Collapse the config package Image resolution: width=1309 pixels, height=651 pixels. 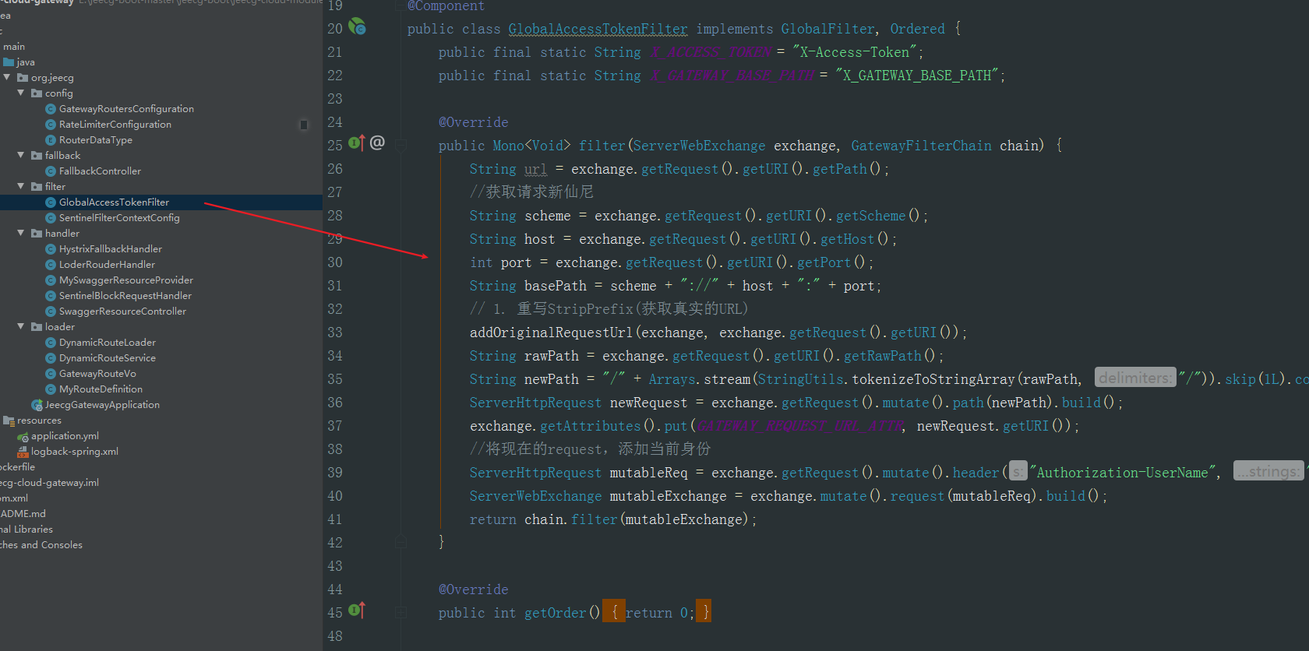(21, 93)
